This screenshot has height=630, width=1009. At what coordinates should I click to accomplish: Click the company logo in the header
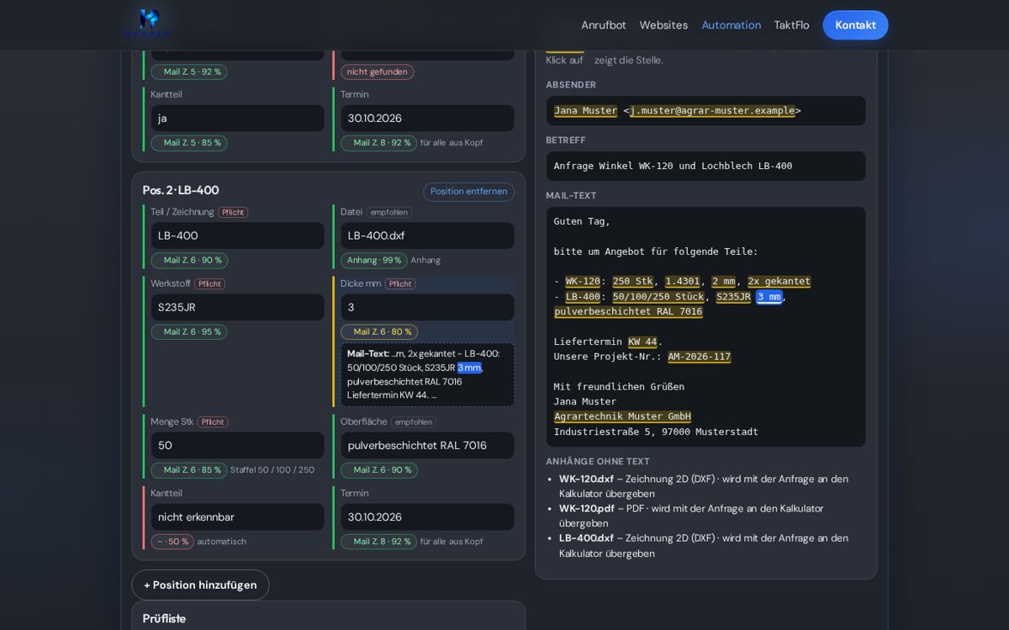click(149, 23)
